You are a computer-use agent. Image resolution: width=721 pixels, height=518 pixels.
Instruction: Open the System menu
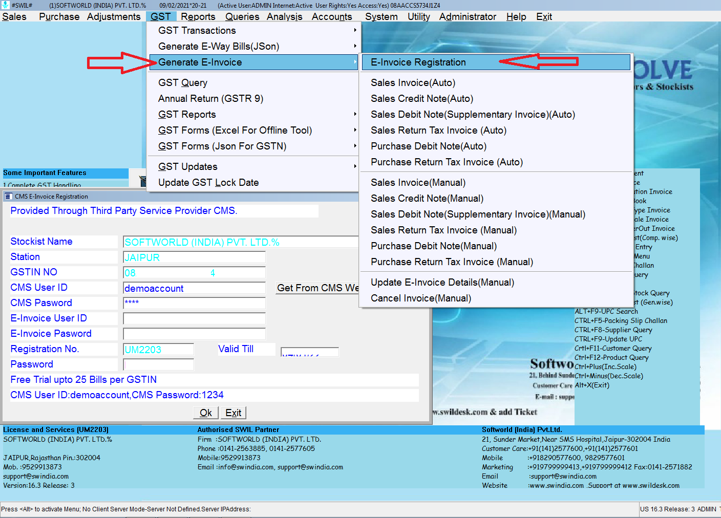pyautogui.click(x=381, y=16)
